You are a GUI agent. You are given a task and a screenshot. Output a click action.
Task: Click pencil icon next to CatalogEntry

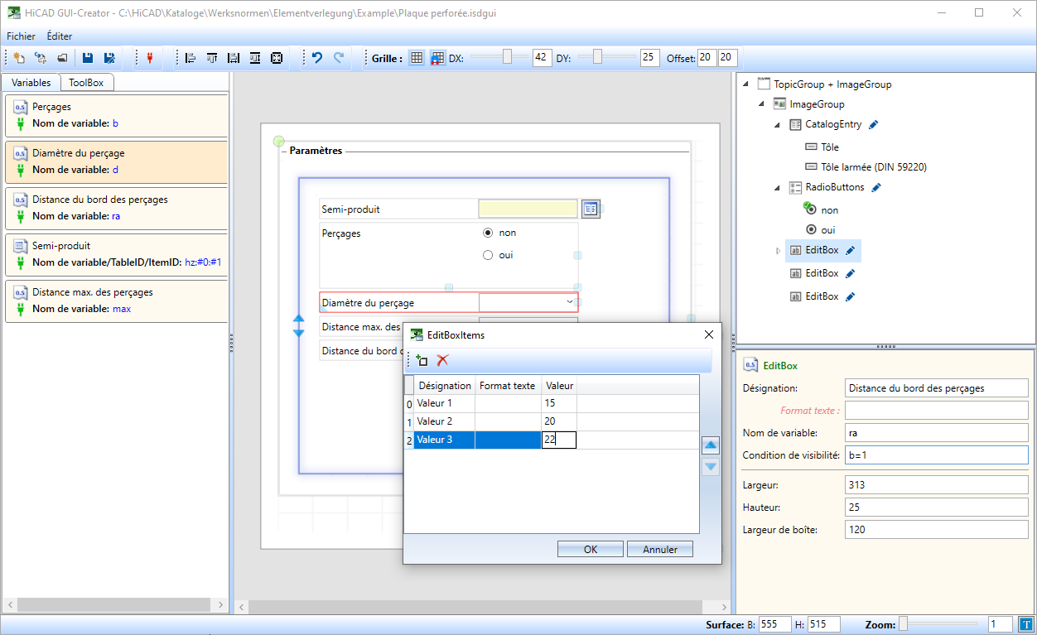[x=874, y=124]
